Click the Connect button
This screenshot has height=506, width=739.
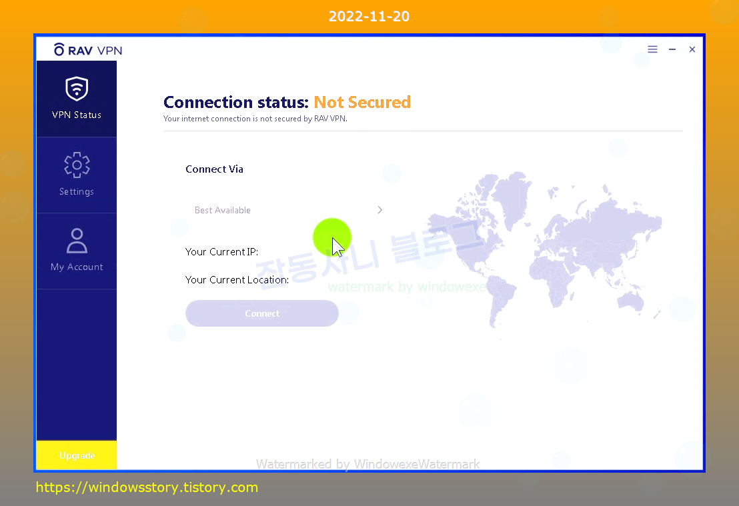pyautogui.click(x=262, y=313)
